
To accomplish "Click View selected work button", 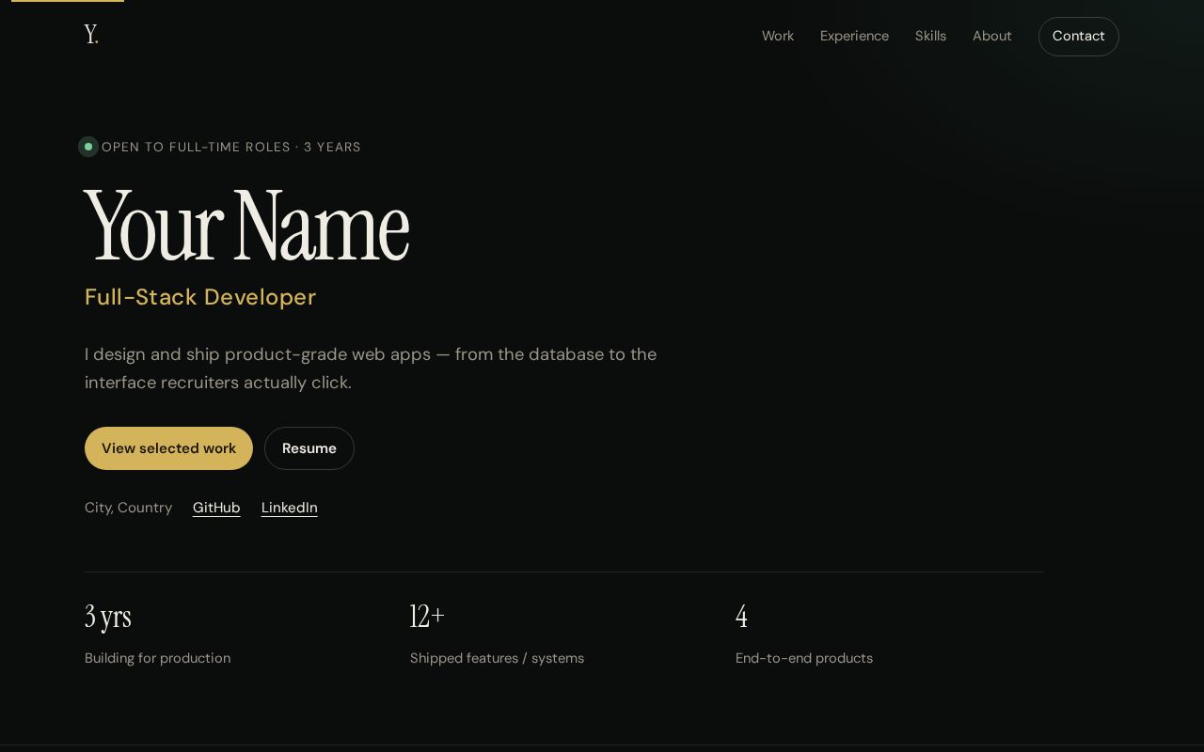I will pos(168,448).
